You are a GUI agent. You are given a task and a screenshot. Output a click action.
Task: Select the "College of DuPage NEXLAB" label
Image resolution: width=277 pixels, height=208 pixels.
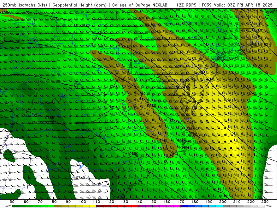point(140,5)
